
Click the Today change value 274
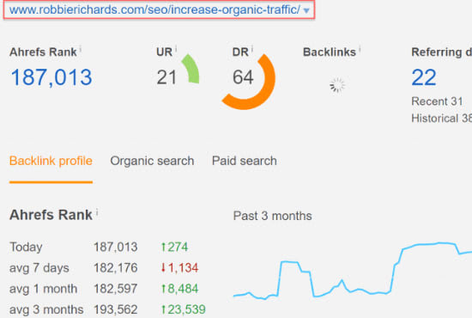coord(174,248)
